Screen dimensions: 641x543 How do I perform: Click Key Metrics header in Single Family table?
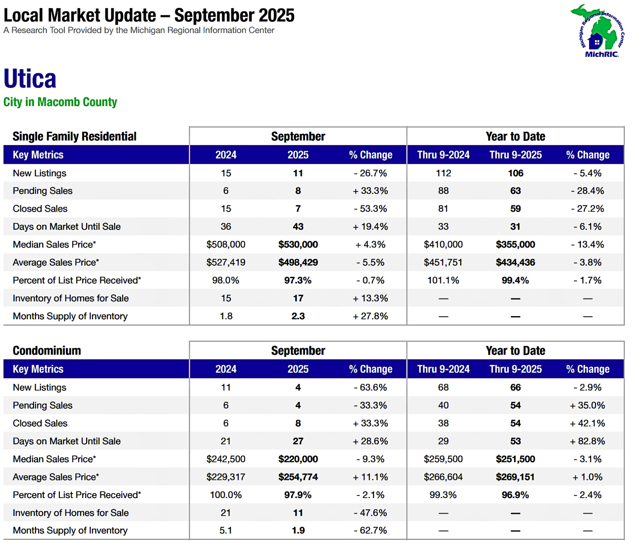coord(38,155)
